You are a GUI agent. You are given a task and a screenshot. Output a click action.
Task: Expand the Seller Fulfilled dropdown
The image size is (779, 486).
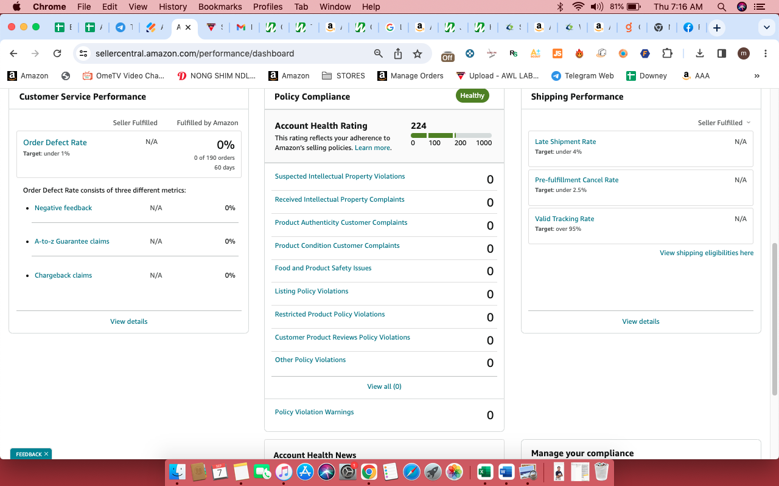724,123
